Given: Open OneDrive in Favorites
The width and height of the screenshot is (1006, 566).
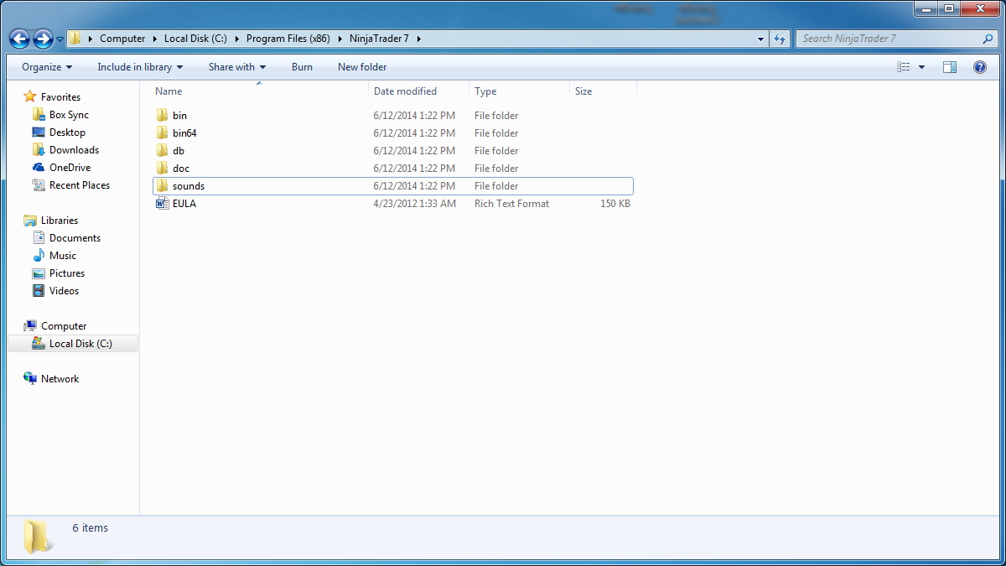Looking at the screenshot, I should coord(70,168).
